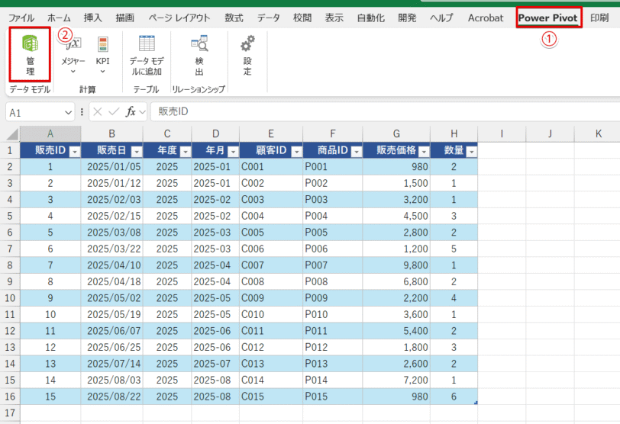Click cell containing P007
This screenshot has height=424, width=620.
pos(333,265)
